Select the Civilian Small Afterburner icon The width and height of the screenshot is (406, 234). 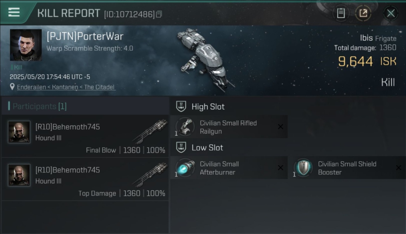(185, 168)
